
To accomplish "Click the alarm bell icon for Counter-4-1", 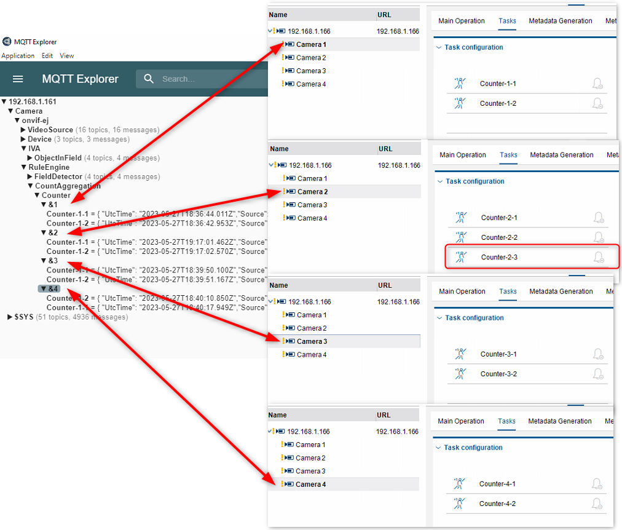I will tap(597, 484).
